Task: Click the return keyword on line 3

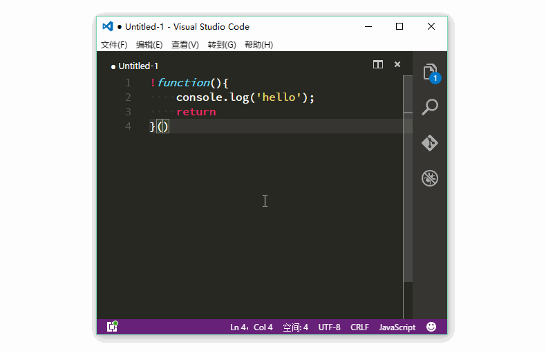Action: coord(196,112)
